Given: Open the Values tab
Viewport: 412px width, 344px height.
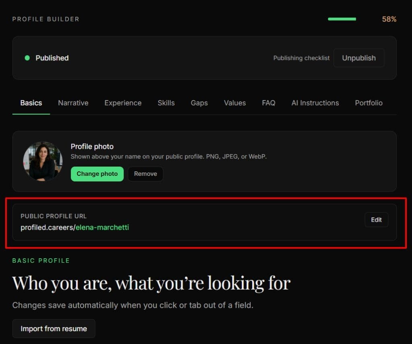Looking at the screenshot, I should [235, 103].
